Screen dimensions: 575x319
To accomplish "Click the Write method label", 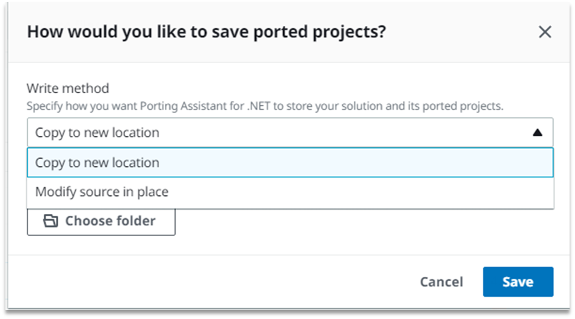I will [x=68, y=88].
